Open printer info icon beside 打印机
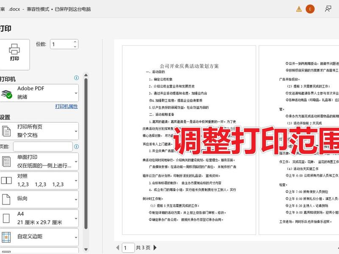The width and height of the screenshot is (339, 254). pyautogui.click(x=76, y=78)
